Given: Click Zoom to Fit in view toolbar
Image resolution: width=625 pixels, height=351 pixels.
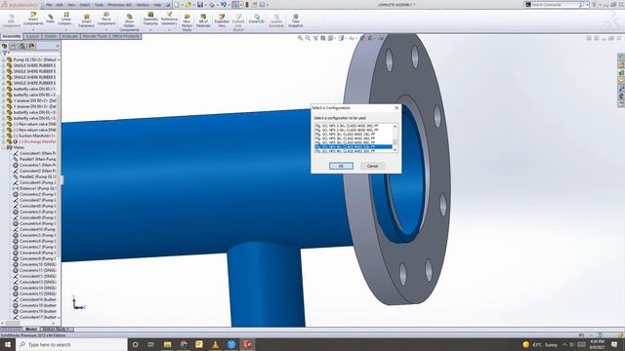Looking at the screenshot, I should pos(300,38).
